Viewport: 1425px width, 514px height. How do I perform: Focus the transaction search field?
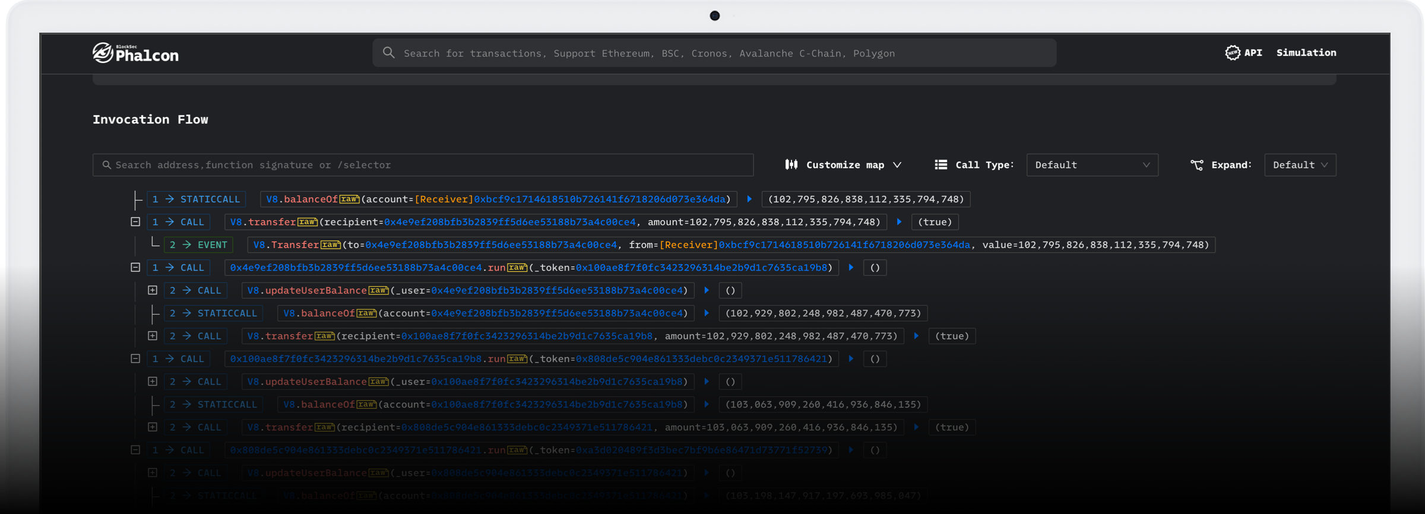point(714,53)
